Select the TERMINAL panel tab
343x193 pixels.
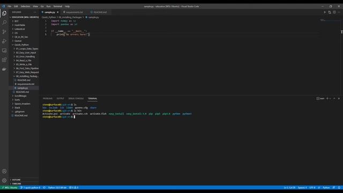tap(93, 99)
